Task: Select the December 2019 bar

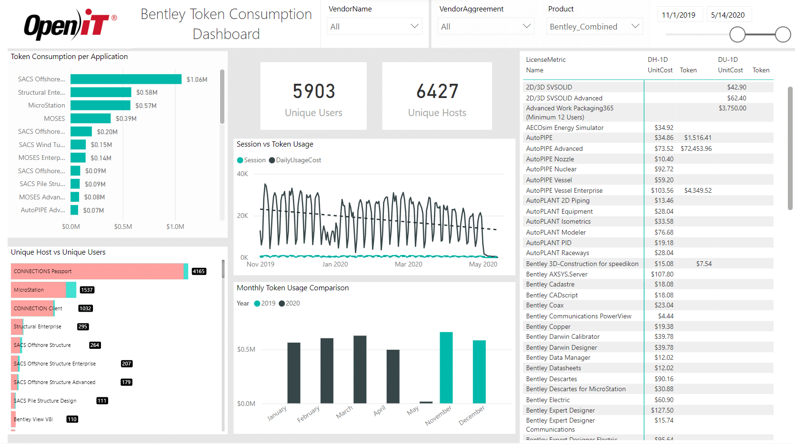Action: tap(479, 372)
